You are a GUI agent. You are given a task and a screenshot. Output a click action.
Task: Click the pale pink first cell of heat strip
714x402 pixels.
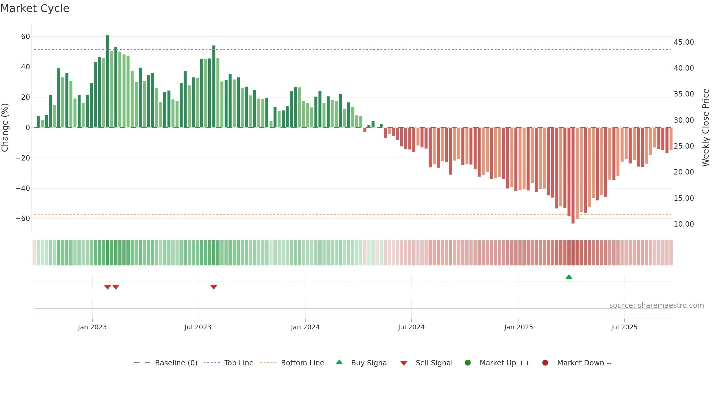(34, 253)
